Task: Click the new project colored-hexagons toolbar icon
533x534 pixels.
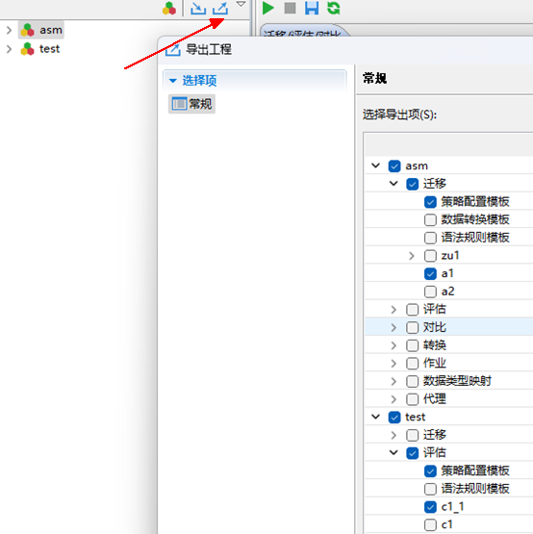Action: pos(169,9)
